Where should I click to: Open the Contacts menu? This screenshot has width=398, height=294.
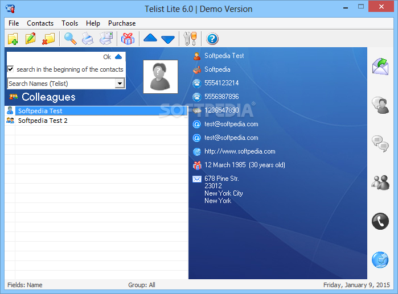40,23
